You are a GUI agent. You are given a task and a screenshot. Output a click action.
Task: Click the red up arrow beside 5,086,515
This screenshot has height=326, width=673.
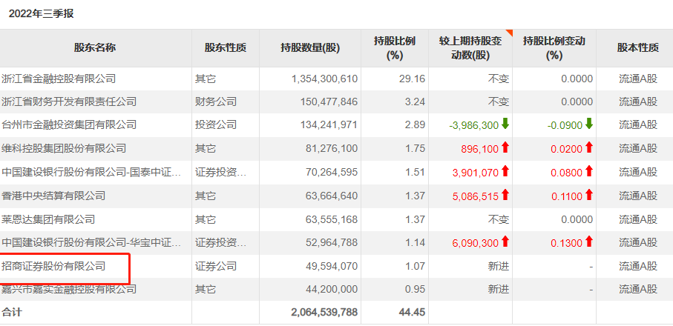(x=505, y=196)
